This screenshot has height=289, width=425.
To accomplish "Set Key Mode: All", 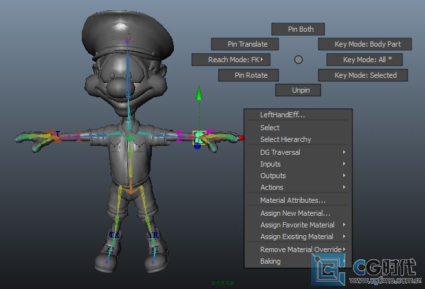I will [365, 60].
